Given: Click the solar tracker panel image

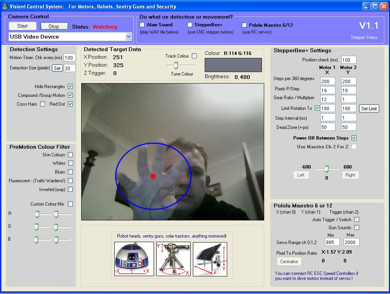Looking at the screenshot, I should 210,258.
